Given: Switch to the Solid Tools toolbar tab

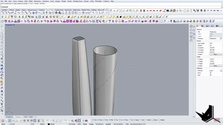Looking at the screenshot, I should 68,10.
